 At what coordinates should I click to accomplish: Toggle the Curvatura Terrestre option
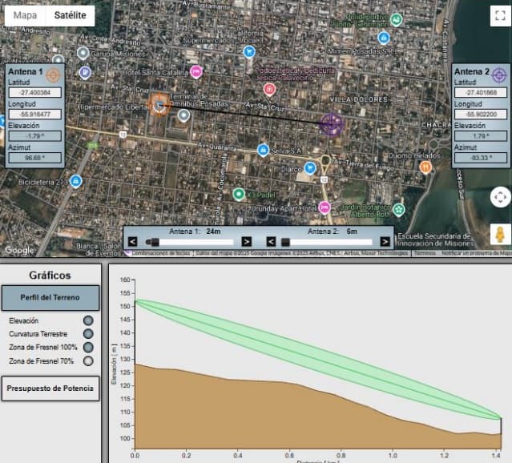coord(88,334)
